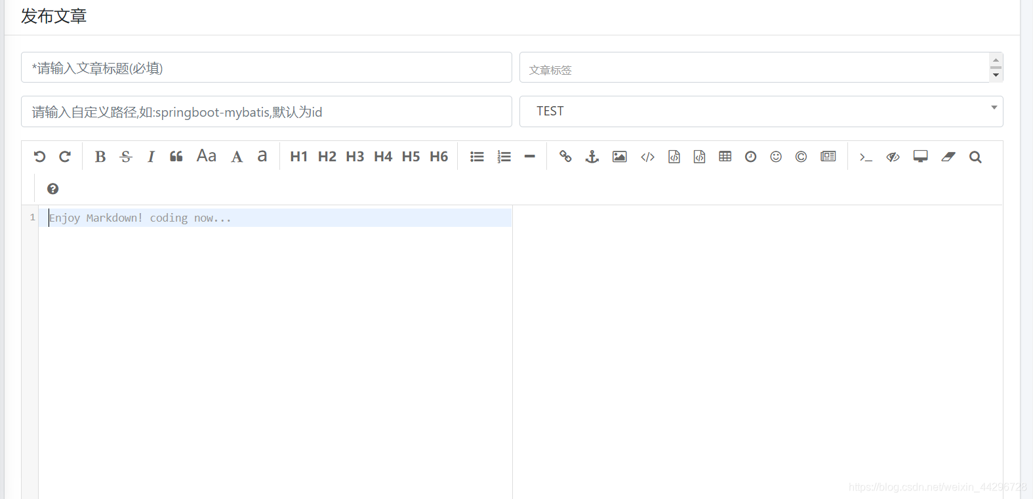Insert inline code
This screenshot has height=499, width=1033.
(x=647, y=157)
